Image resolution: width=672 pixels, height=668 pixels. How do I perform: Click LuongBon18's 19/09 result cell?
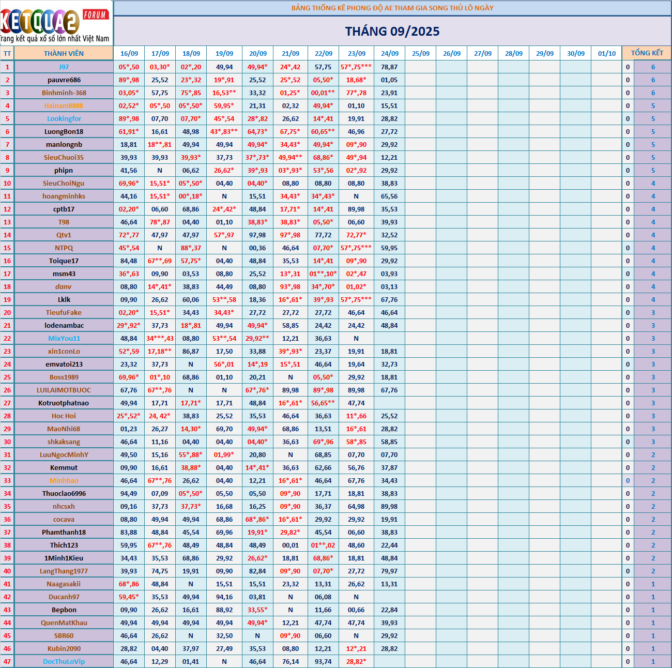click(x=224, y=131)
